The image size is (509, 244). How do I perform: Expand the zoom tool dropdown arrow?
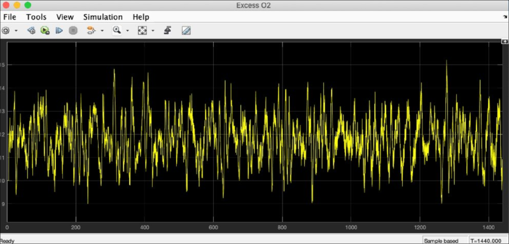[127, 30]
